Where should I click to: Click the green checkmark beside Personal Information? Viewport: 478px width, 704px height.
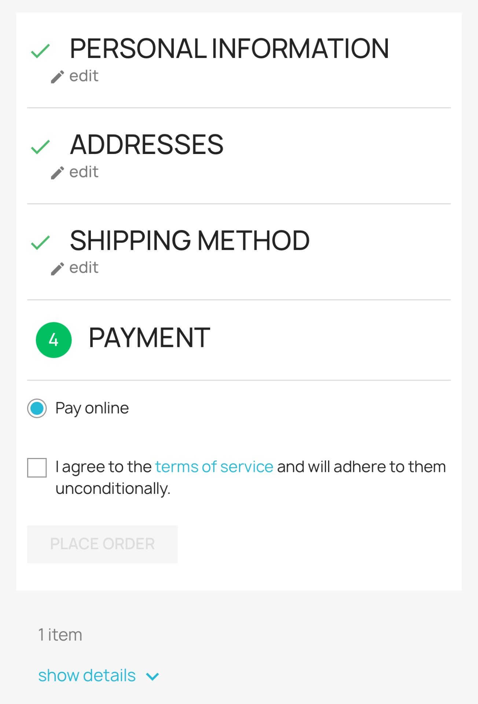[x=40, y=51]
